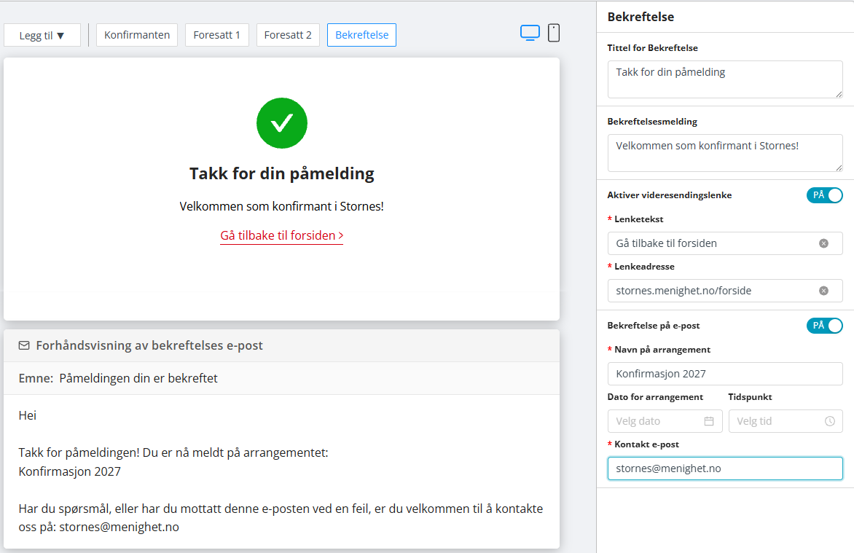Focus the Velg tid time field
This screenshot has width=854, height=553.
click(786, 421)
